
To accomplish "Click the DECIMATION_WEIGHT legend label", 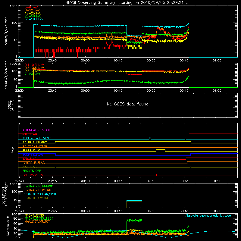I will coord(38,190).
